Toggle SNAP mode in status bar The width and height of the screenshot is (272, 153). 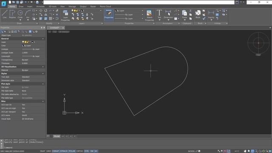[x=42, y=151]
